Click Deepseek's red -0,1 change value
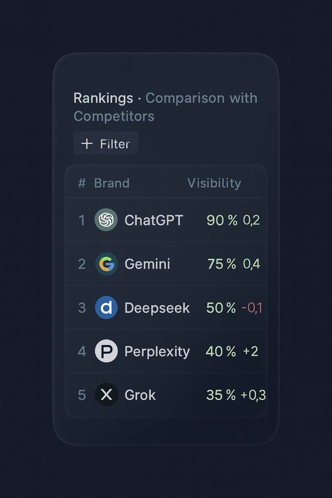 click(x=252, y=308)
